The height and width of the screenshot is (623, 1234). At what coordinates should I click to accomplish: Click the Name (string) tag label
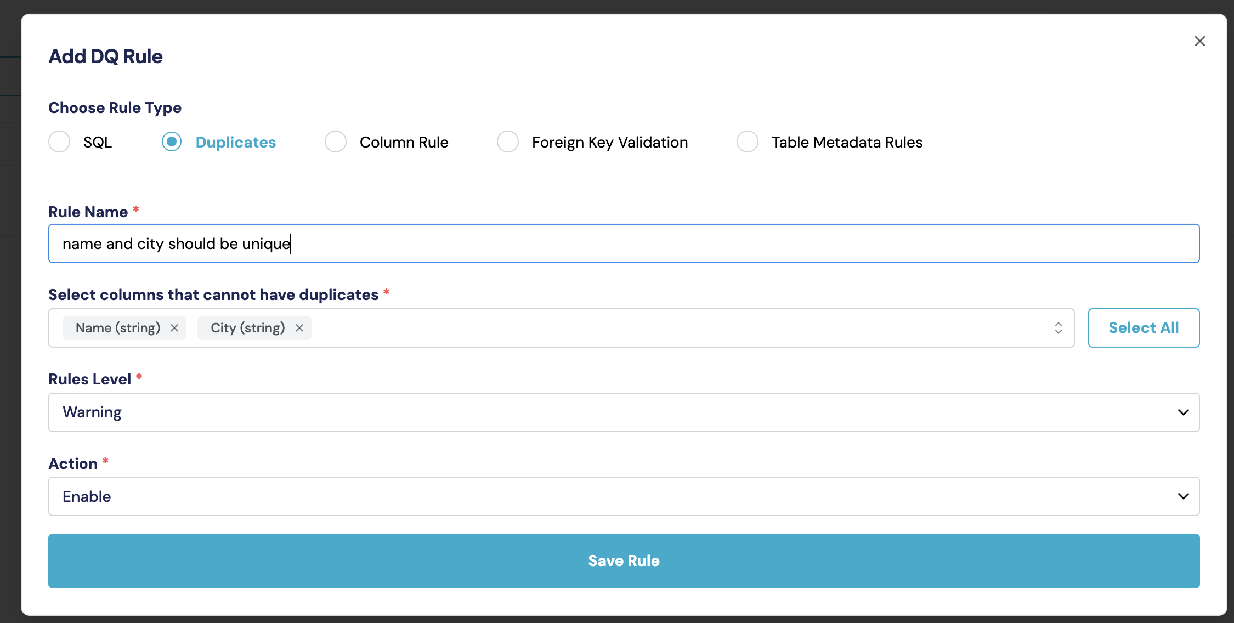118,328
